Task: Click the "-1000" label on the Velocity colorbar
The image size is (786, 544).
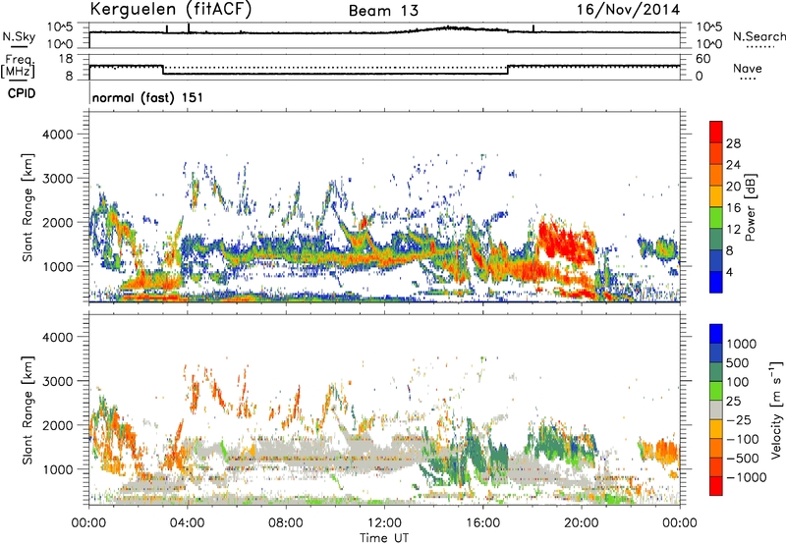Action: tap(747, 477)
